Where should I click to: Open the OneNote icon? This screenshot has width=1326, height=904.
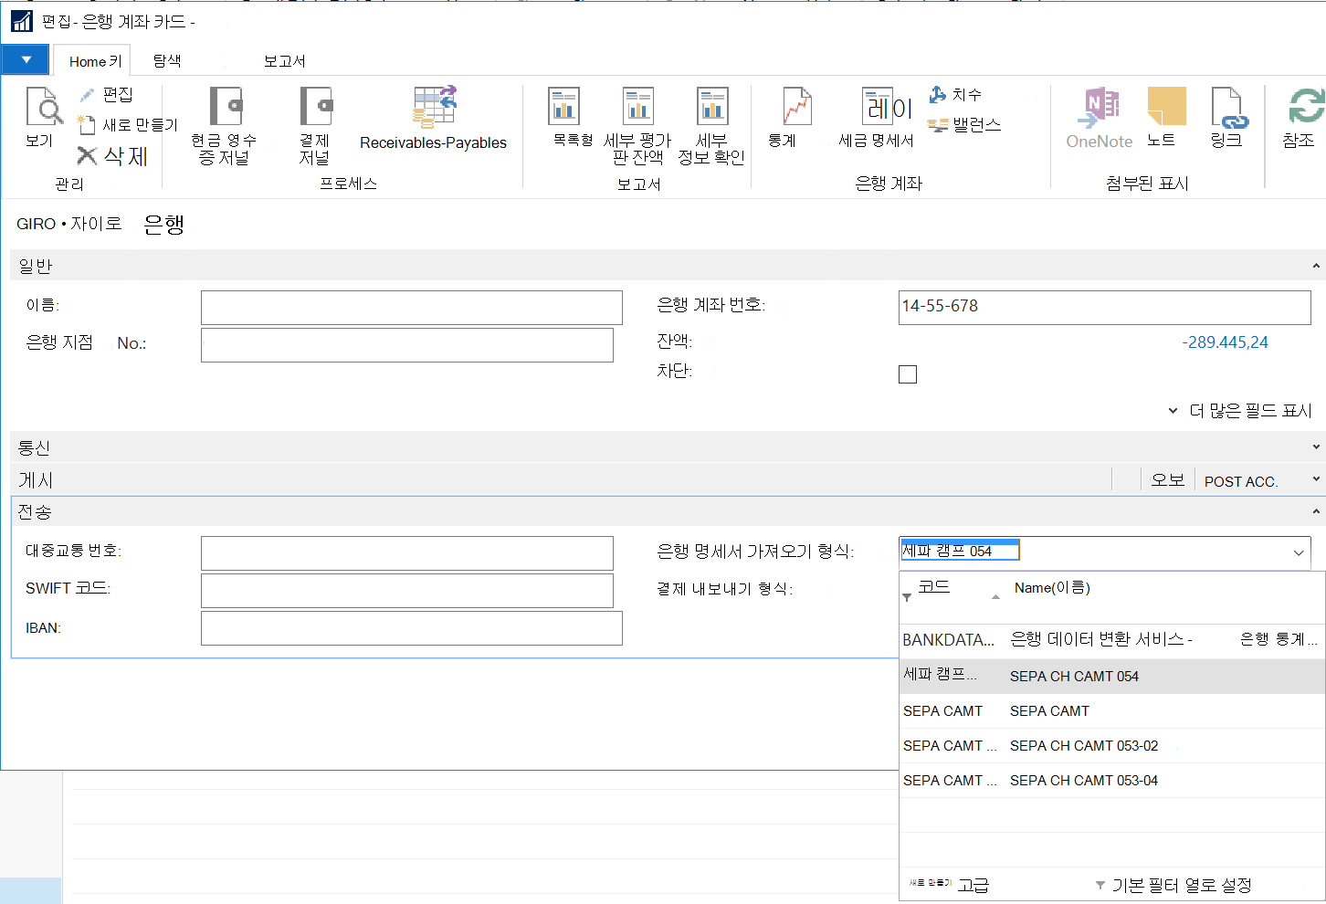(x=1099, y=108)
